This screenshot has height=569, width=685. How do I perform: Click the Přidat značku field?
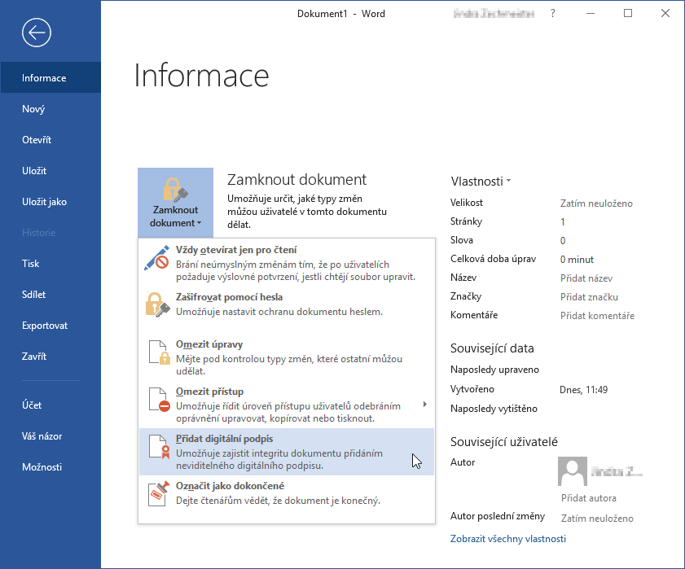(x=589, y=297)
